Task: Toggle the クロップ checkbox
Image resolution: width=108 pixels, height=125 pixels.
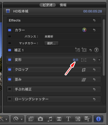Action: coord(10,70)
